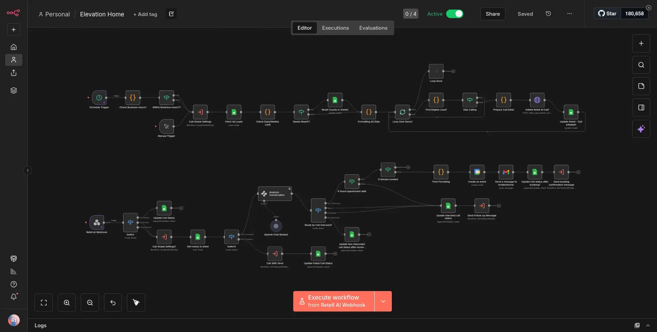
Task: Add a tag to the workflow
Action: tap(145, 14)
